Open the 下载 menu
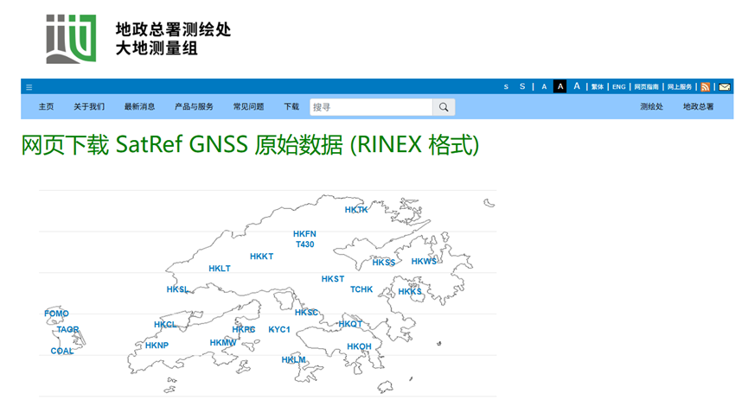Screen dimensions: 748x406 (291, 107)
